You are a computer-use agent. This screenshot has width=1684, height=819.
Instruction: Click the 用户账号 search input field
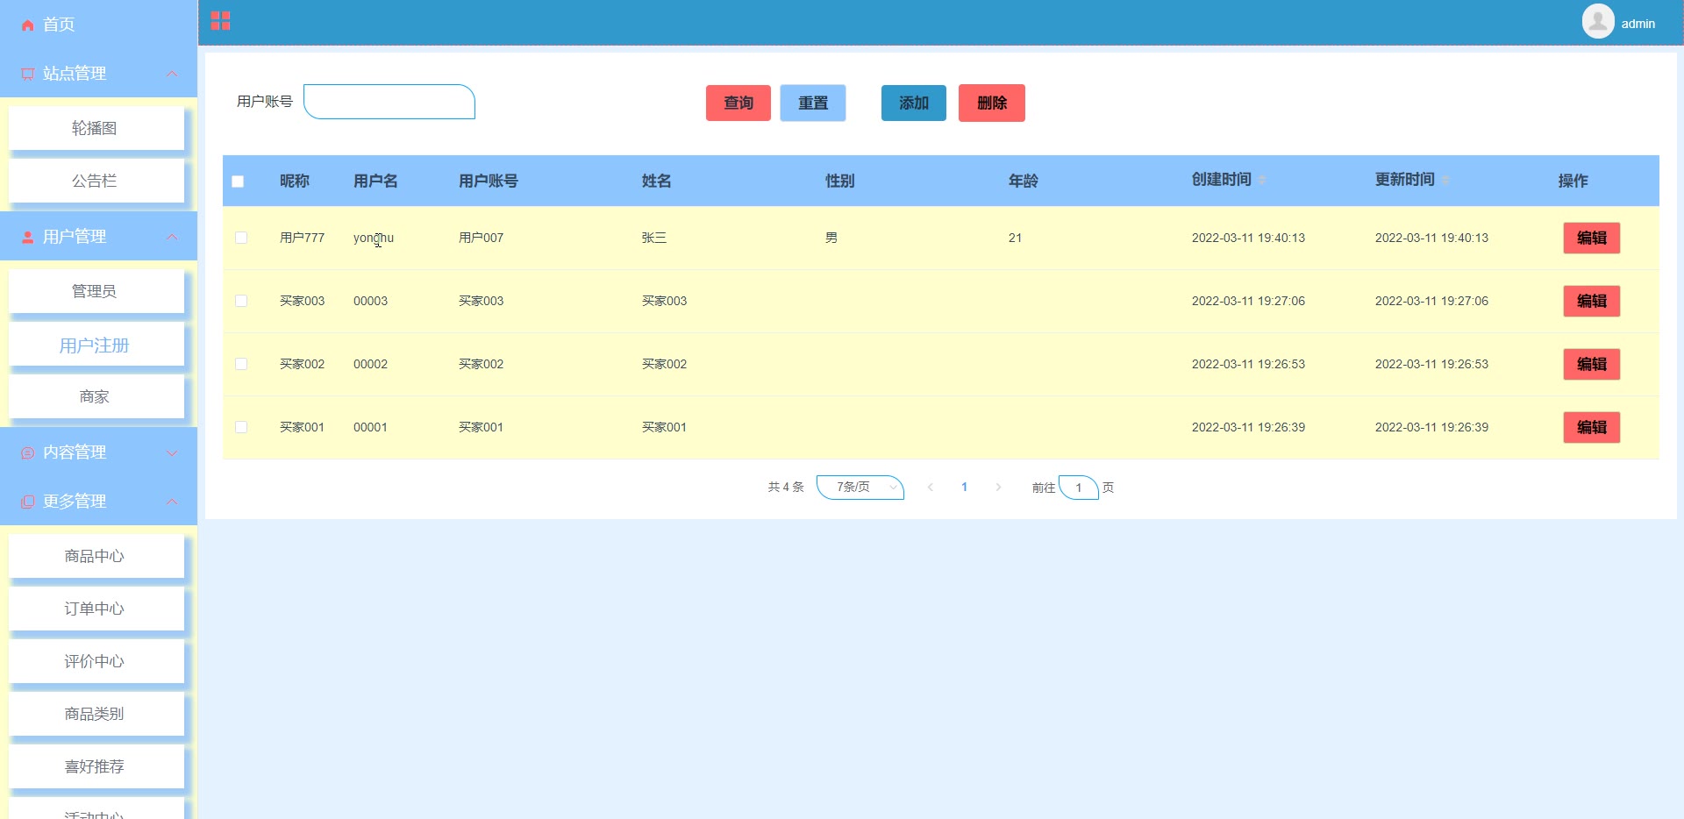(x=389, y=102)
